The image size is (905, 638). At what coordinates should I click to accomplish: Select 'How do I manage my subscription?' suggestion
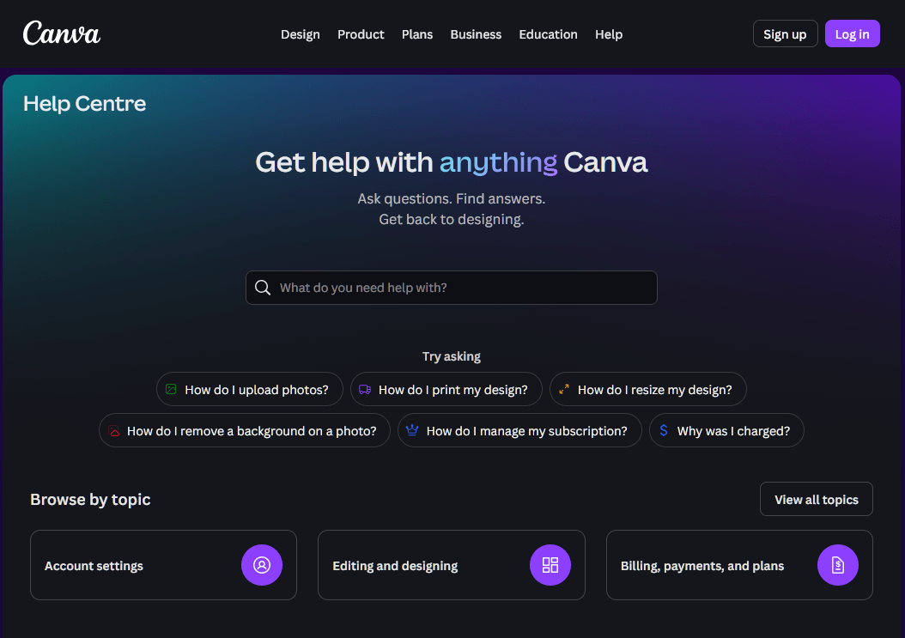point(519,430)
